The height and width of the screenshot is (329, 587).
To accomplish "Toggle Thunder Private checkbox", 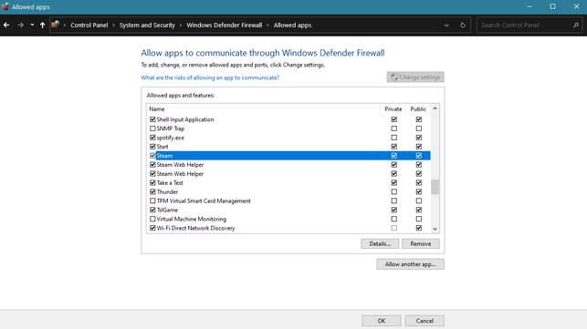I will 393,191.
